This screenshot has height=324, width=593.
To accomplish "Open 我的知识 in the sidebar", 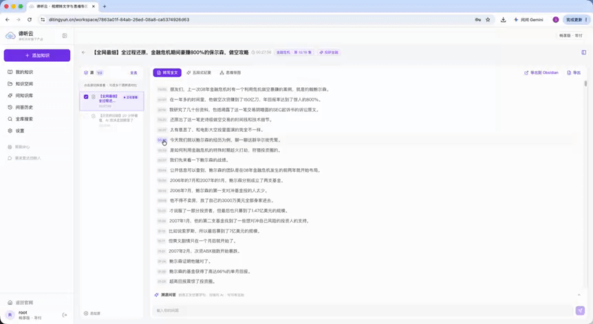I will tap(21, 72).
